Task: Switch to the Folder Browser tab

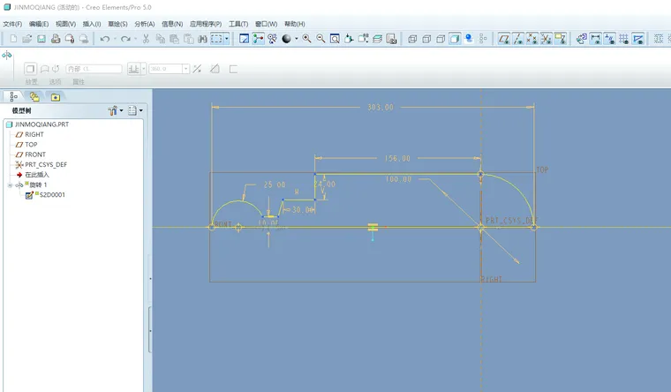Action: (34, 97)
